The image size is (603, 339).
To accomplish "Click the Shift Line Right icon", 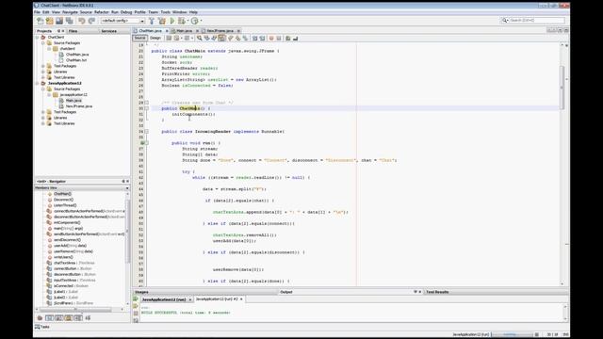I will pos(262,38).
